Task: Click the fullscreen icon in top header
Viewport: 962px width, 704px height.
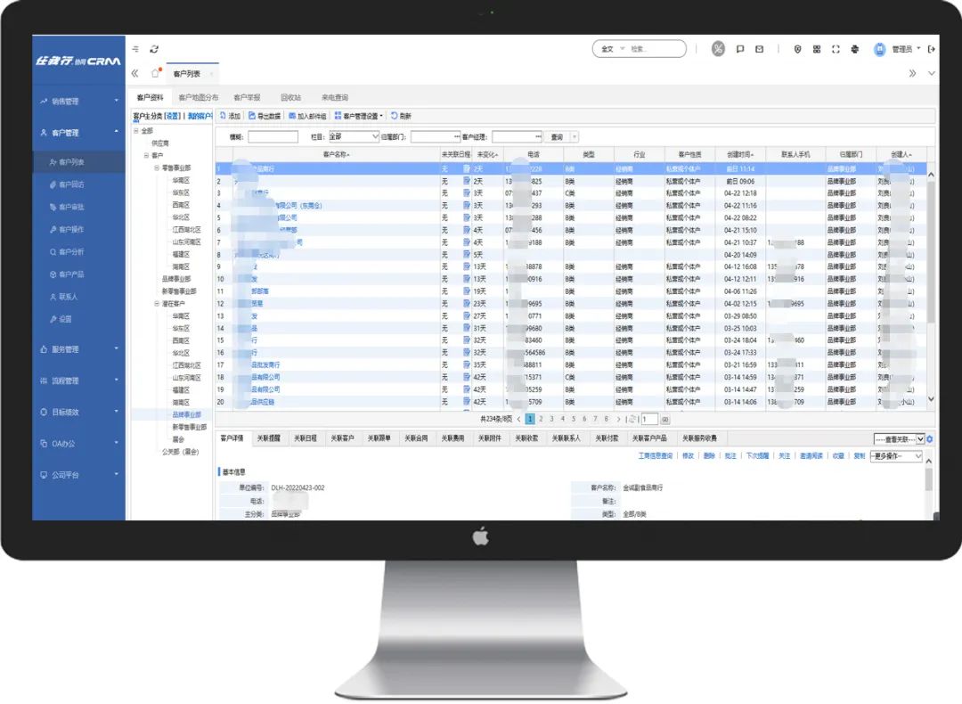Action: coord(836,49)
